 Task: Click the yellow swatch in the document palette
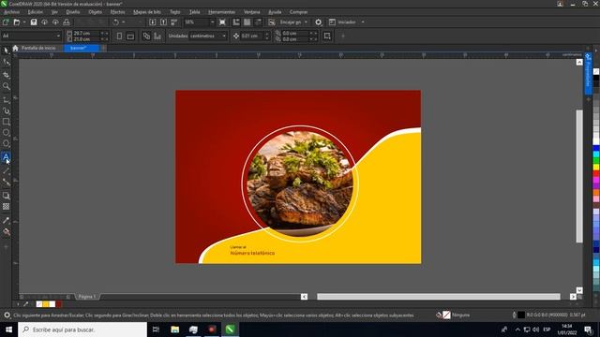[46, 304]
